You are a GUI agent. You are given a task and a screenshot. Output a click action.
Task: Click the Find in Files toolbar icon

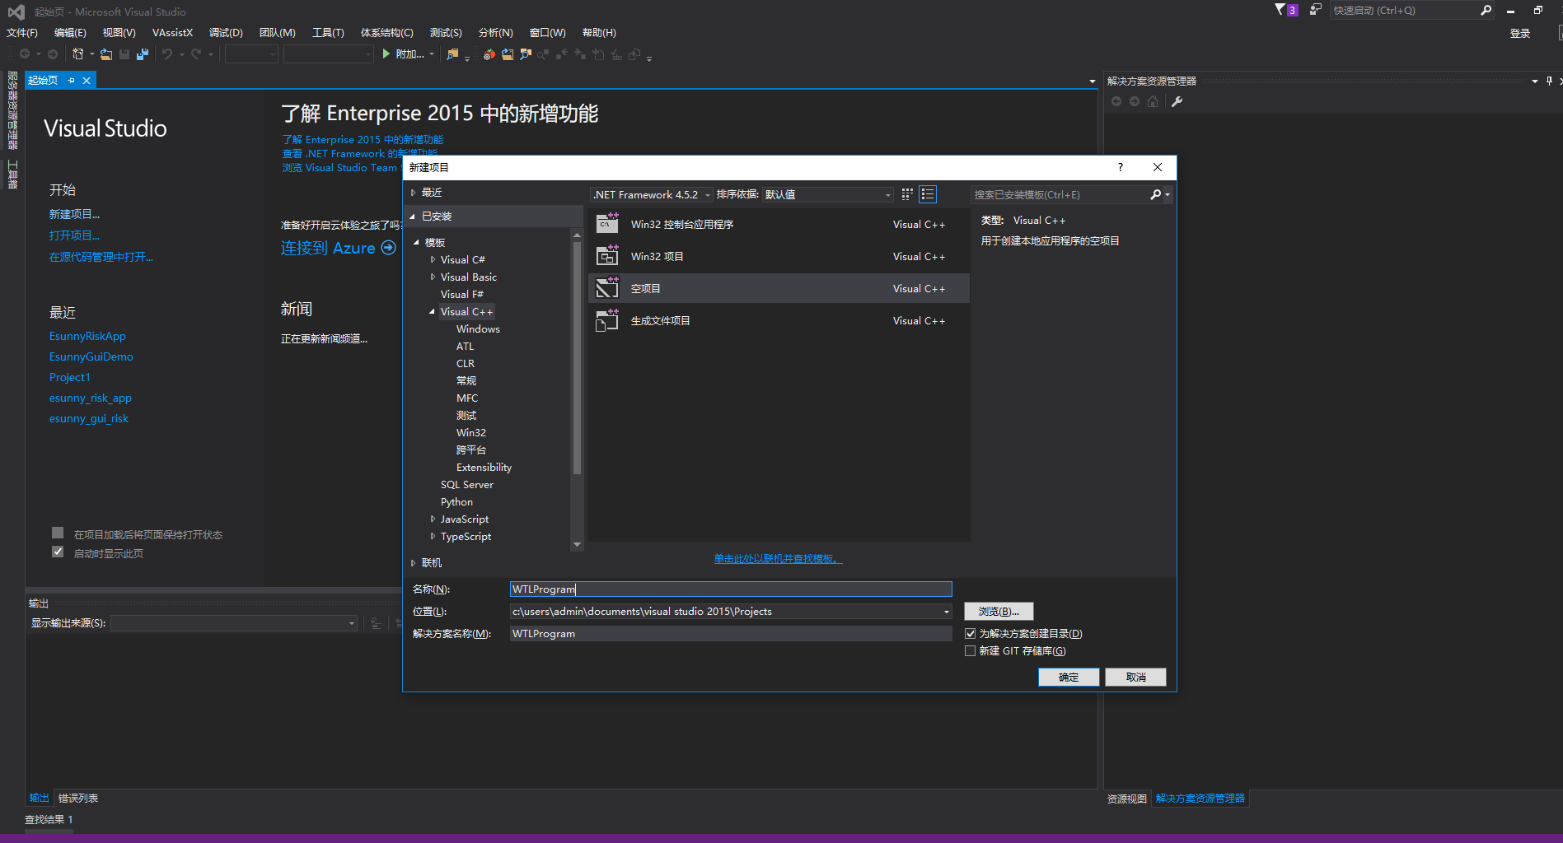tap(452, 54)
